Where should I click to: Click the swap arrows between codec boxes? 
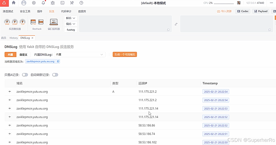176,24
